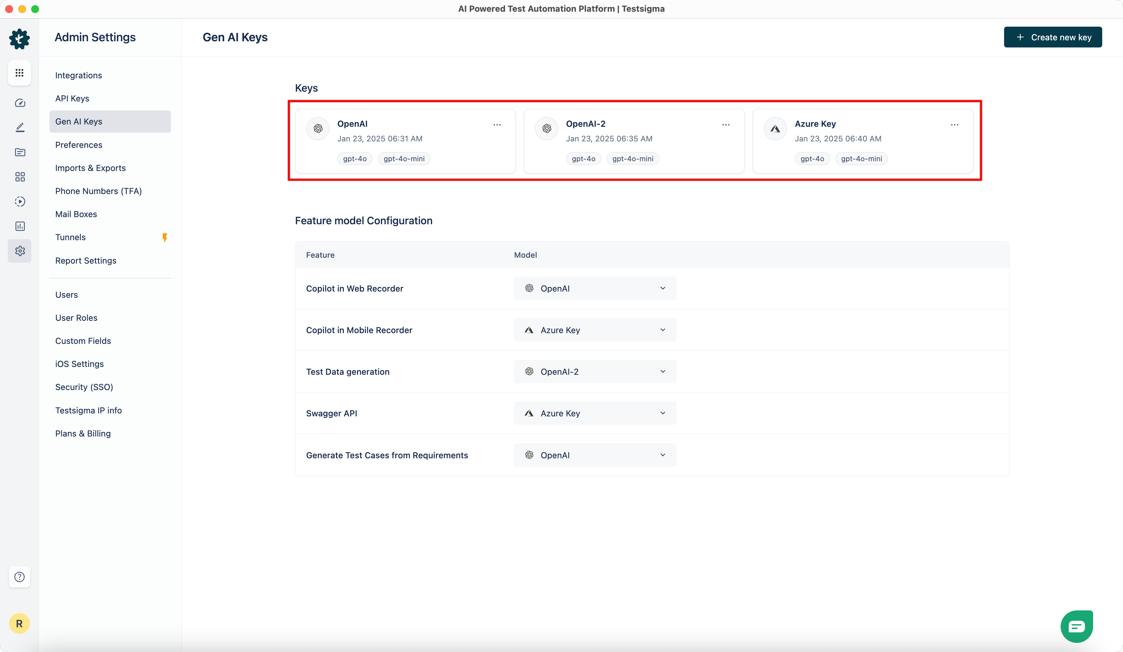Expand Copilot in Mobile Recorder model dropdown

click(594, 330)
